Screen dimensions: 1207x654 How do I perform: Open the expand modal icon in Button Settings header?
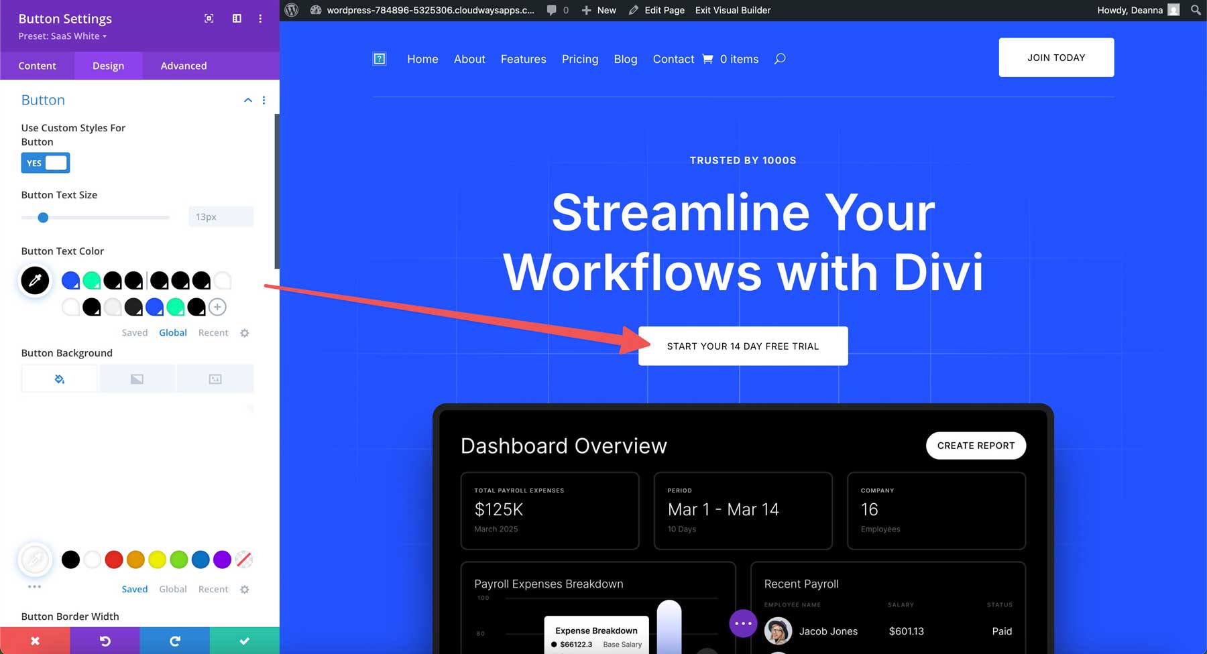pyautogui.click(x=209, y=19)
